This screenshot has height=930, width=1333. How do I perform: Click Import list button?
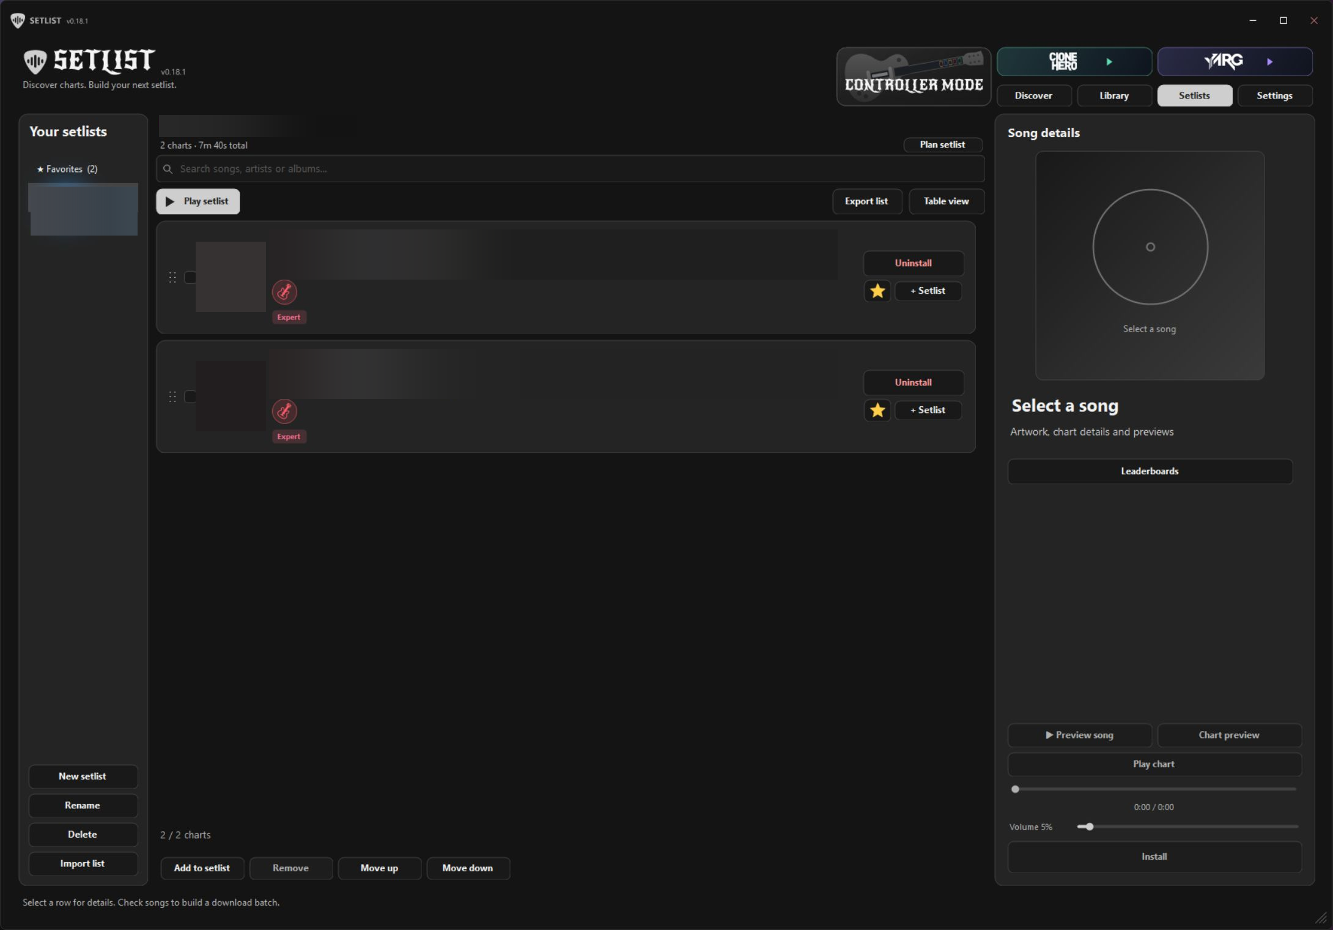pos(83,863)
